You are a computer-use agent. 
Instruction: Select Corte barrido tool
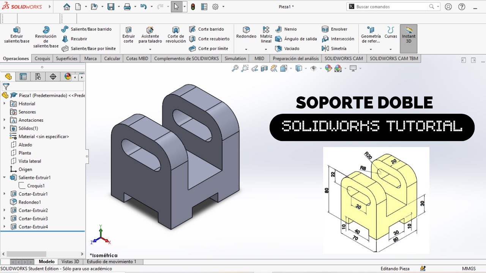207,29
